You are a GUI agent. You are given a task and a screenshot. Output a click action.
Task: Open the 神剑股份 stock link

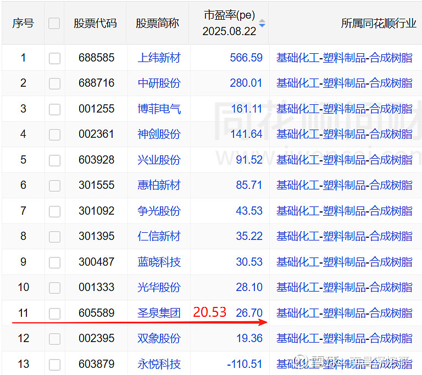[159, 134]
